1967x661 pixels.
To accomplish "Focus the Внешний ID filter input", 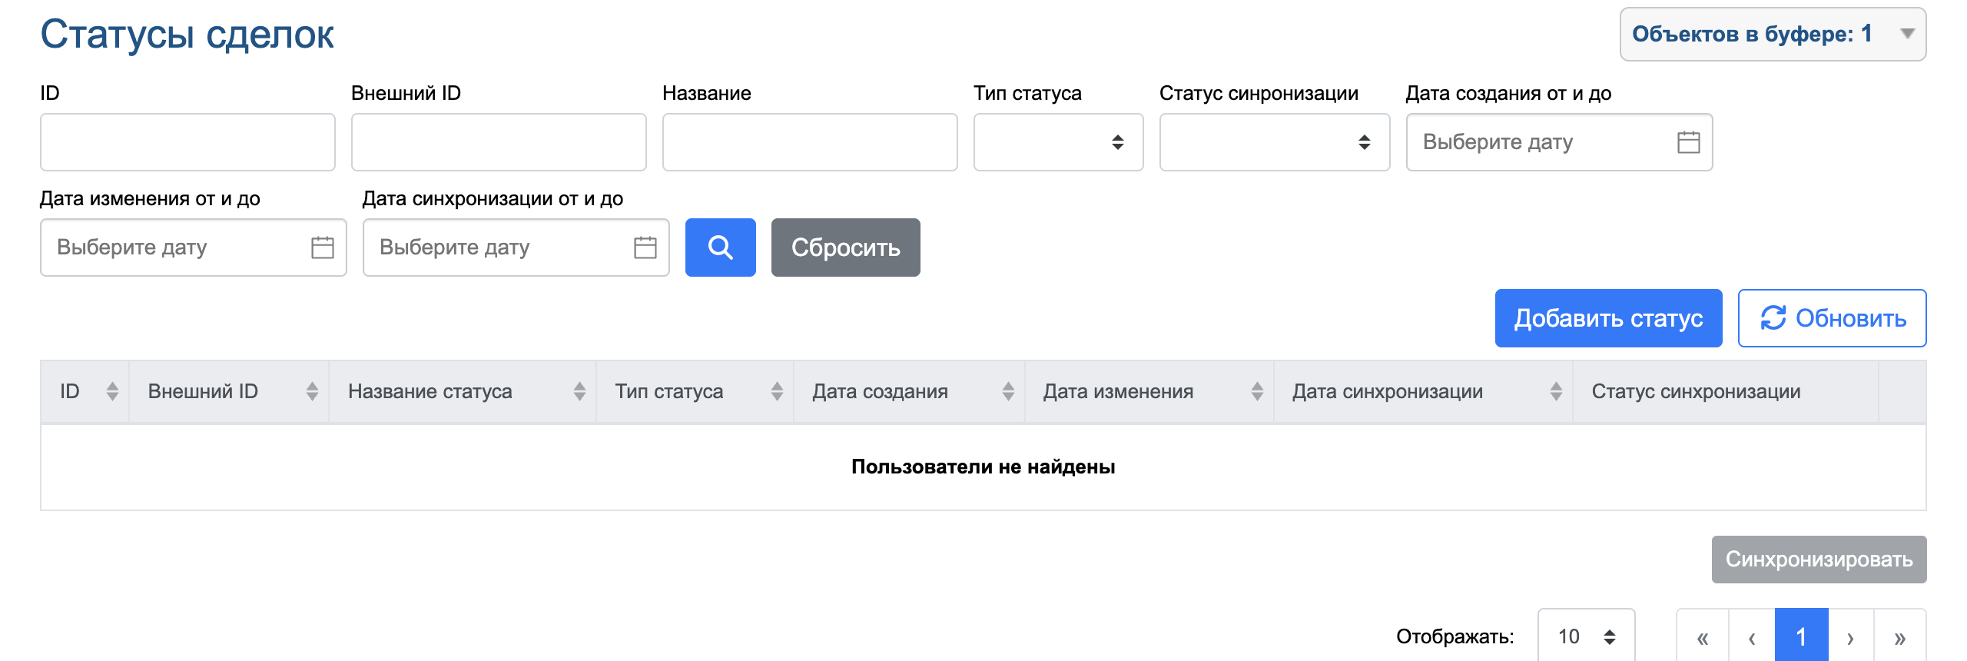I will click(499, 142).
